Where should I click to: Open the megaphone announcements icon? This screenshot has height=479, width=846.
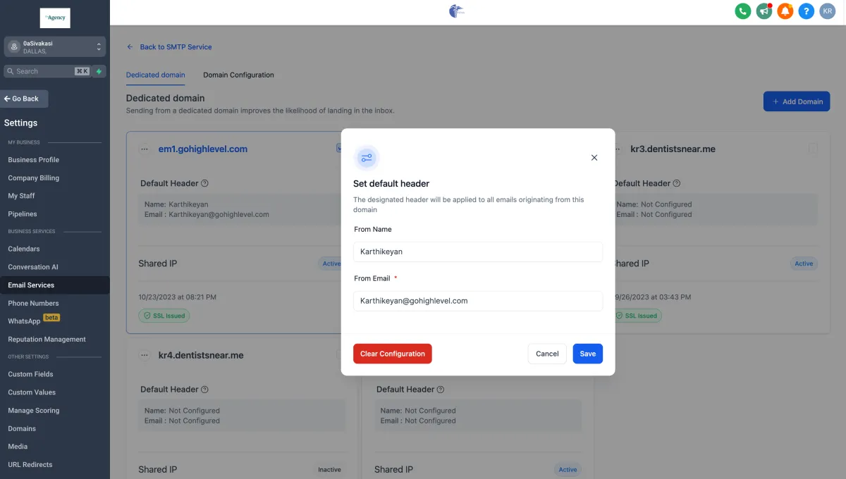(x=764, y=11)
